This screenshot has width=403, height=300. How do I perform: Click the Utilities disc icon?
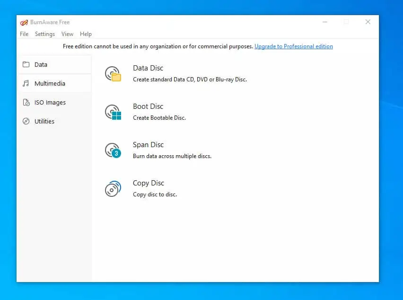tap(26, 121)
